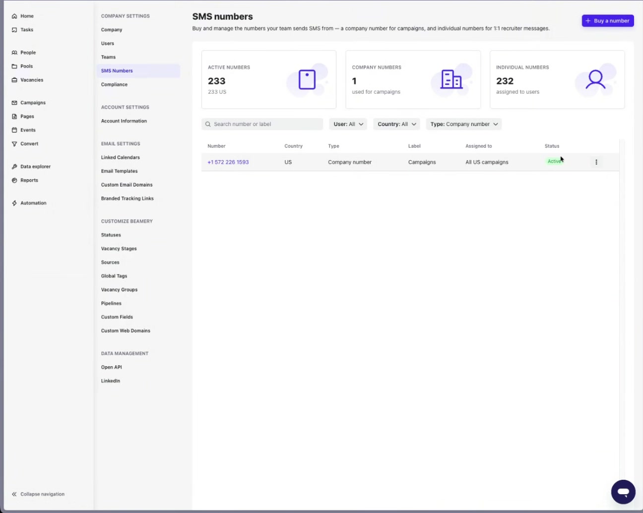
Task: Open Branded Tracking Links
Action: coord(128,198)
